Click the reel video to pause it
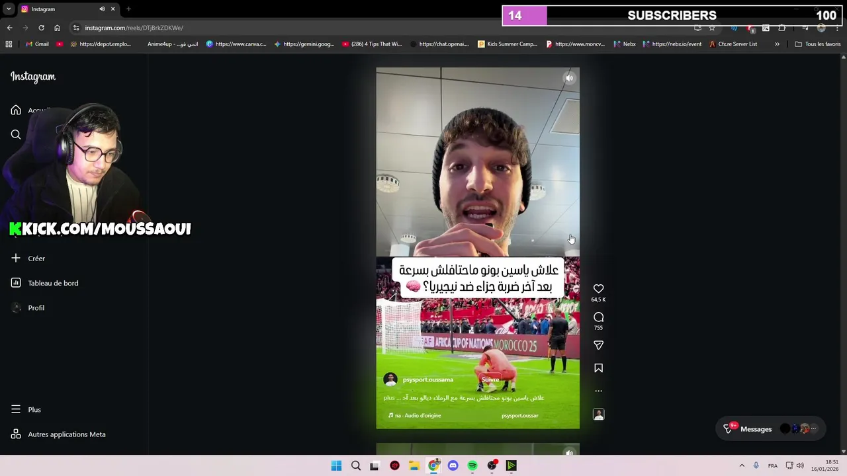The height and width of the screenshot is (476, 847). [x=478, y=248]
